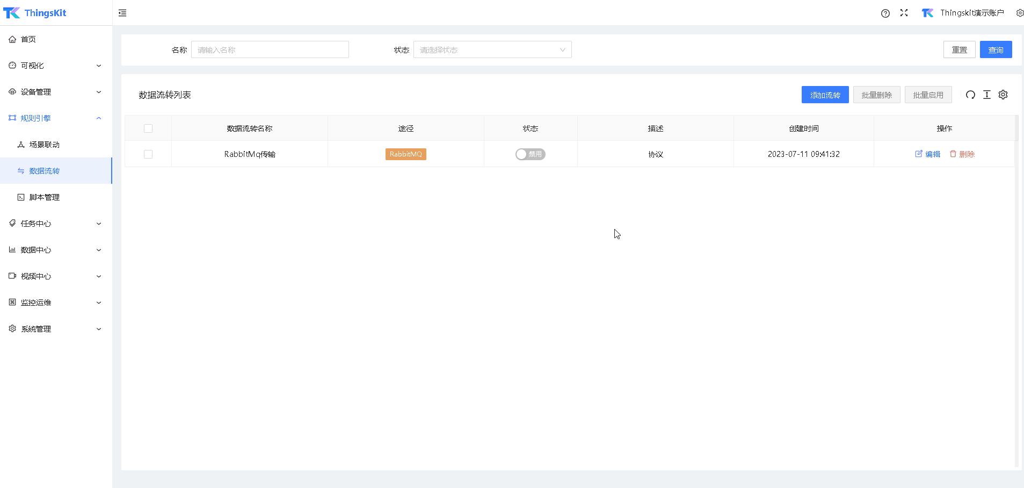Screen dimensions: 1024x488
Task: Open the 状态 status dropdown
Action: (492, 50)
